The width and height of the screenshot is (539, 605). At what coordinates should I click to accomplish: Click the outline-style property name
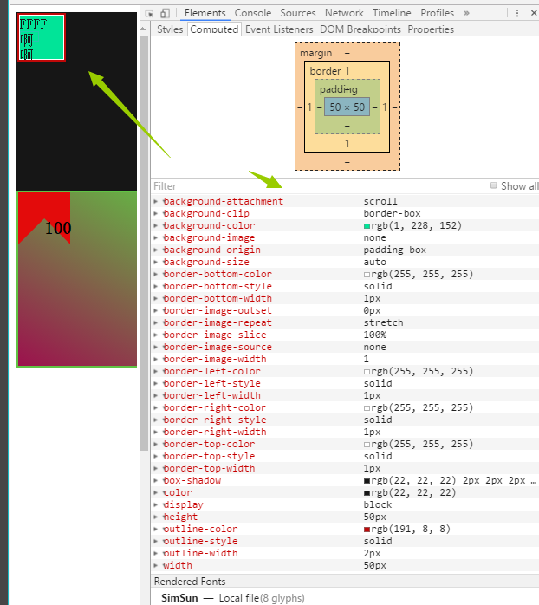coord(200,541)
